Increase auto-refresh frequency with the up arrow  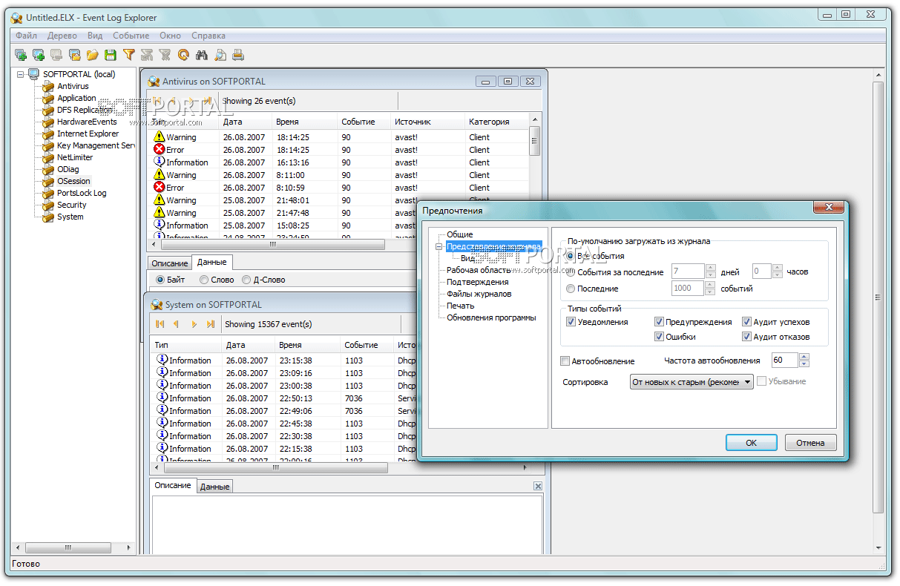coord(804,357)
